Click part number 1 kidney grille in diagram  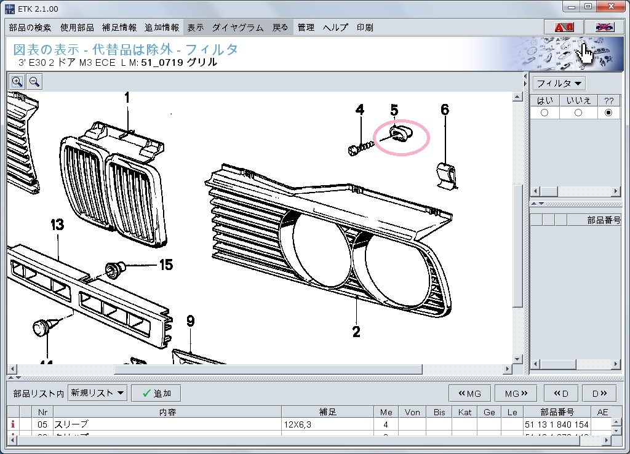click(x=127, y=97)
